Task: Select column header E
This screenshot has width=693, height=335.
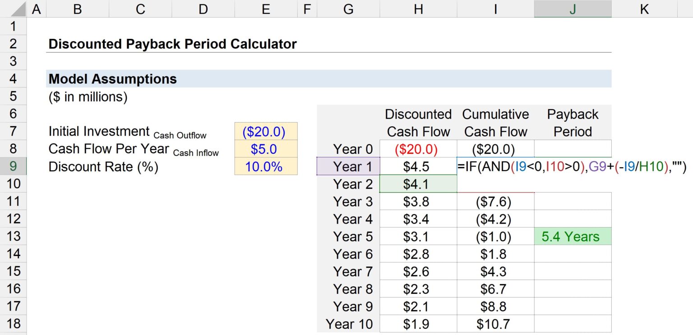Action: point(266,9)
